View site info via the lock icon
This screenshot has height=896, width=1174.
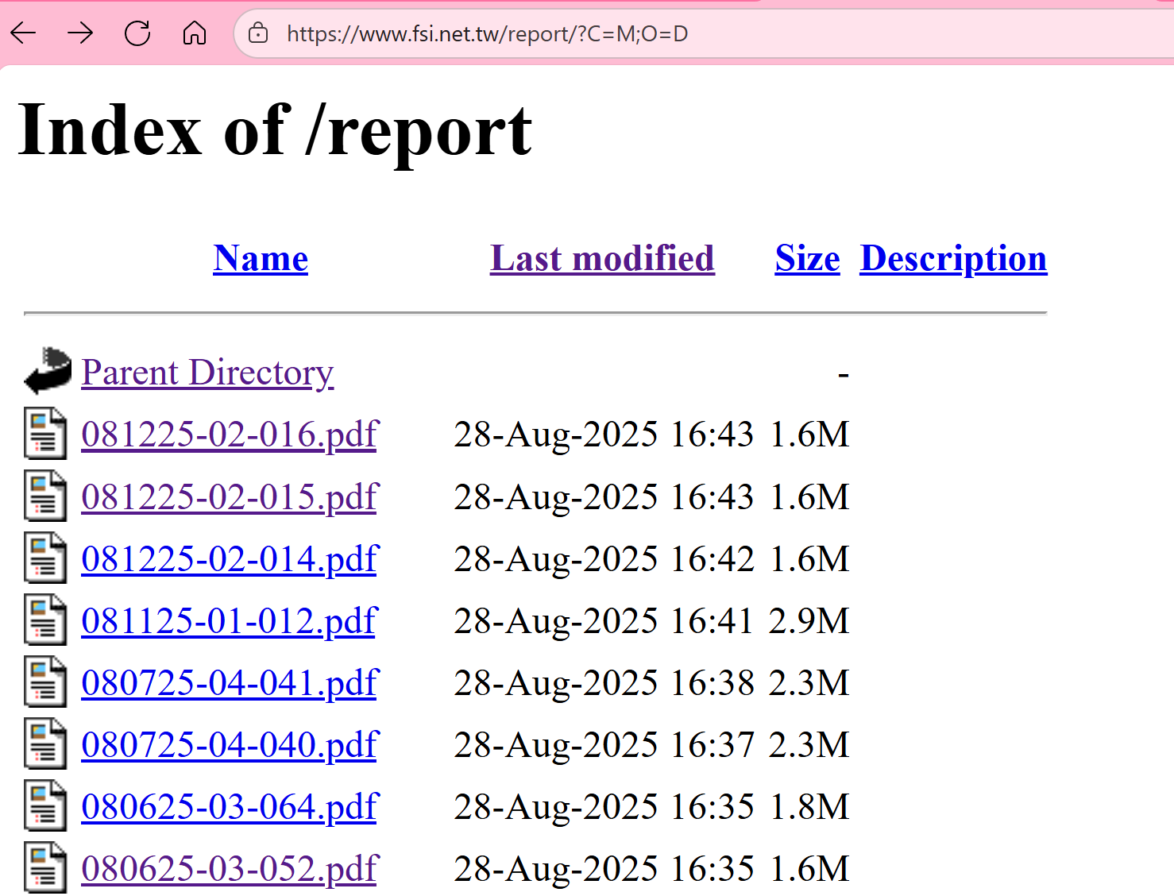(x=258, y=33)
